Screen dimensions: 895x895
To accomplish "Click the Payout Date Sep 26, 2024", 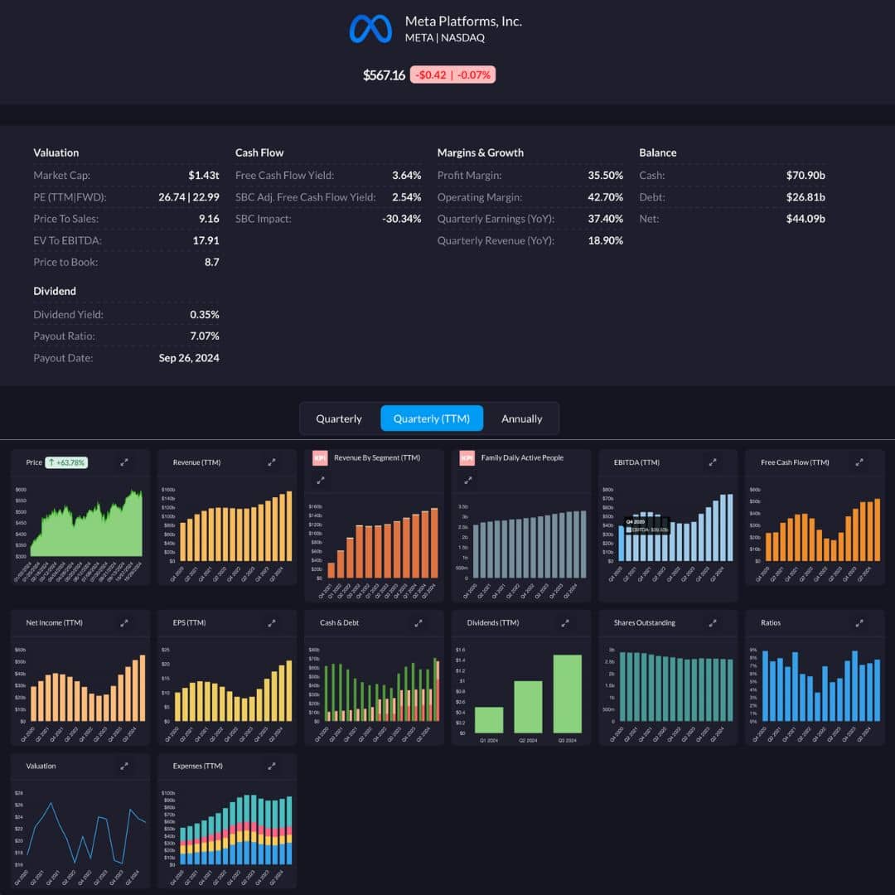I will (x=189, y=358).
